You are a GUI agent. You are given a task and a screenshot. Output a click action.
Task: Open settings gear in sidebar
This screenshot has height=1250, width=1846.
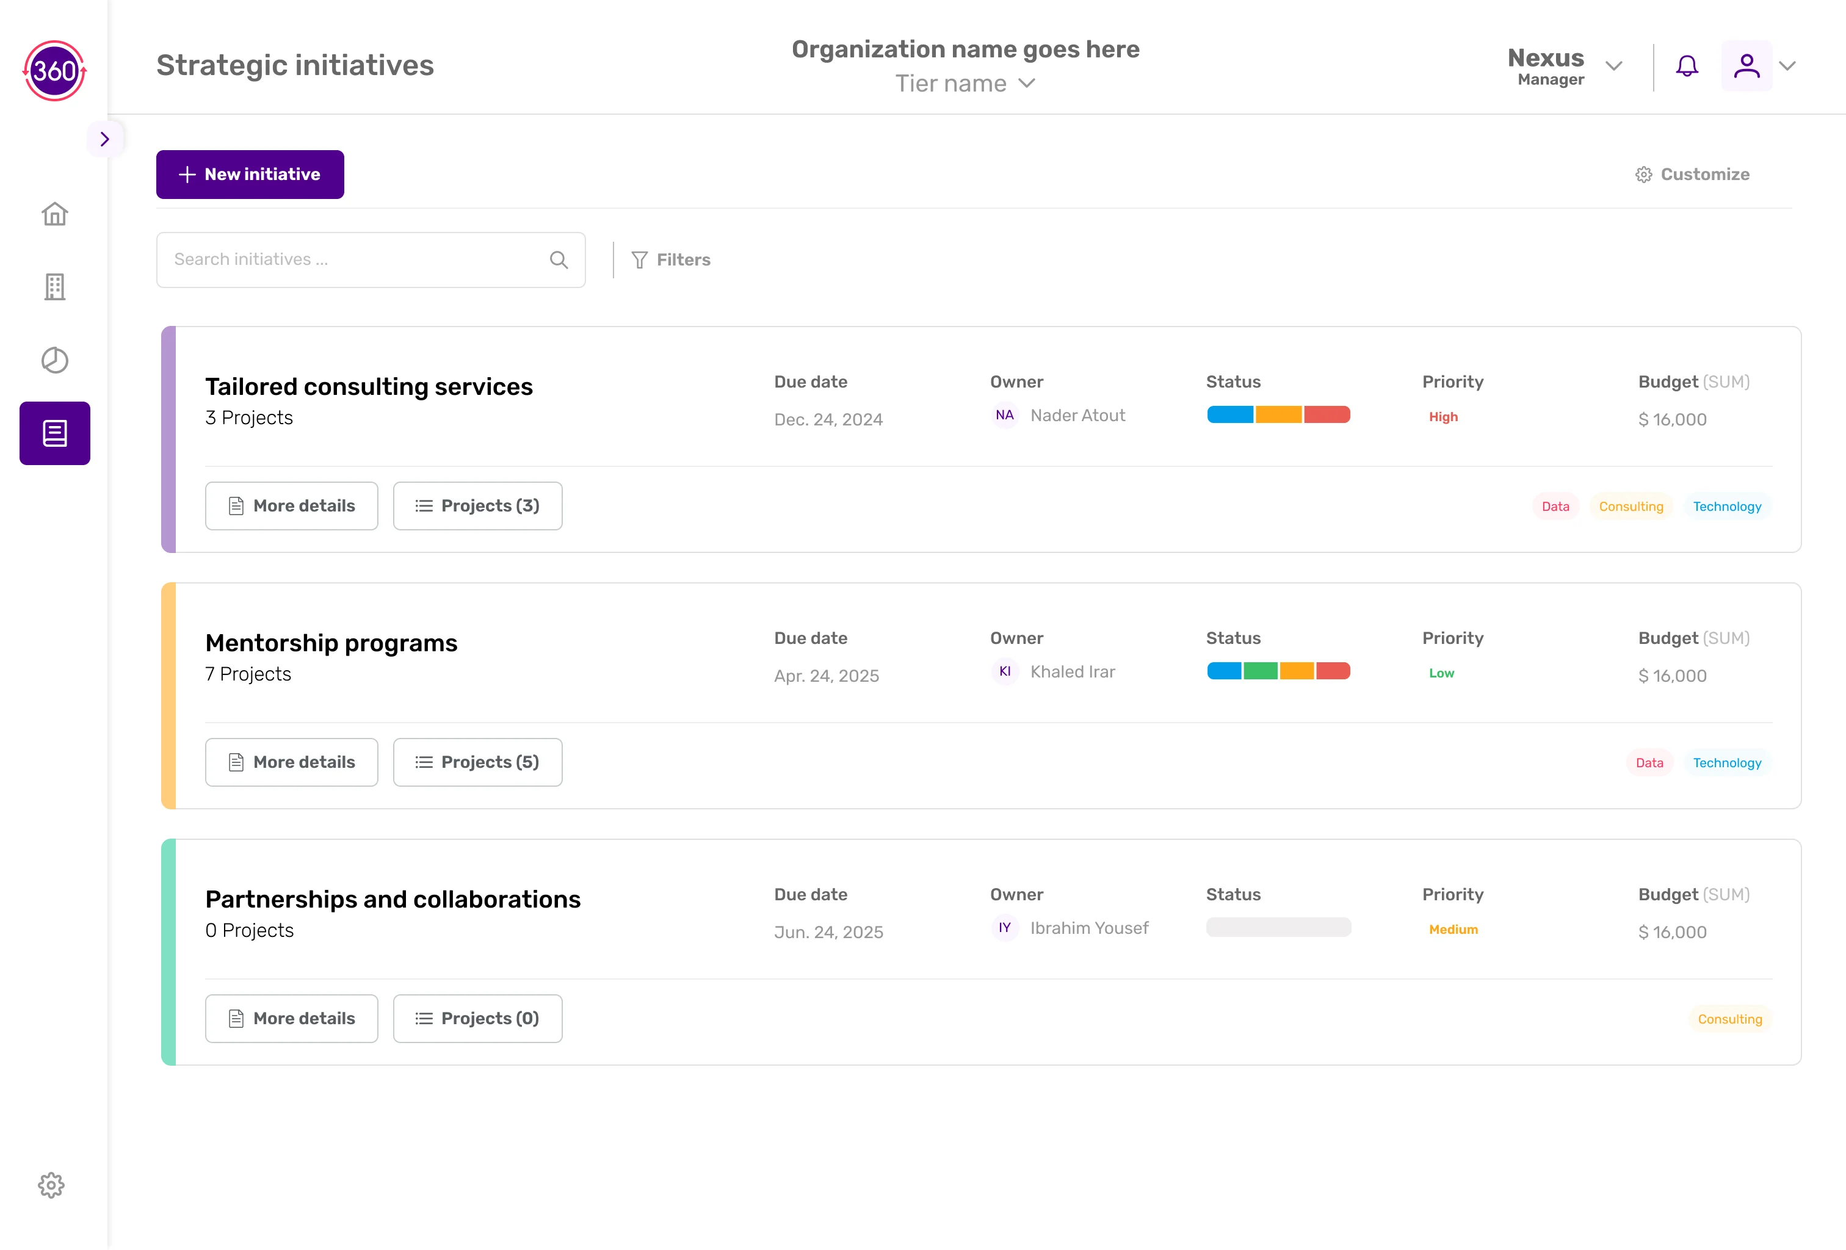coord(52,1185)
